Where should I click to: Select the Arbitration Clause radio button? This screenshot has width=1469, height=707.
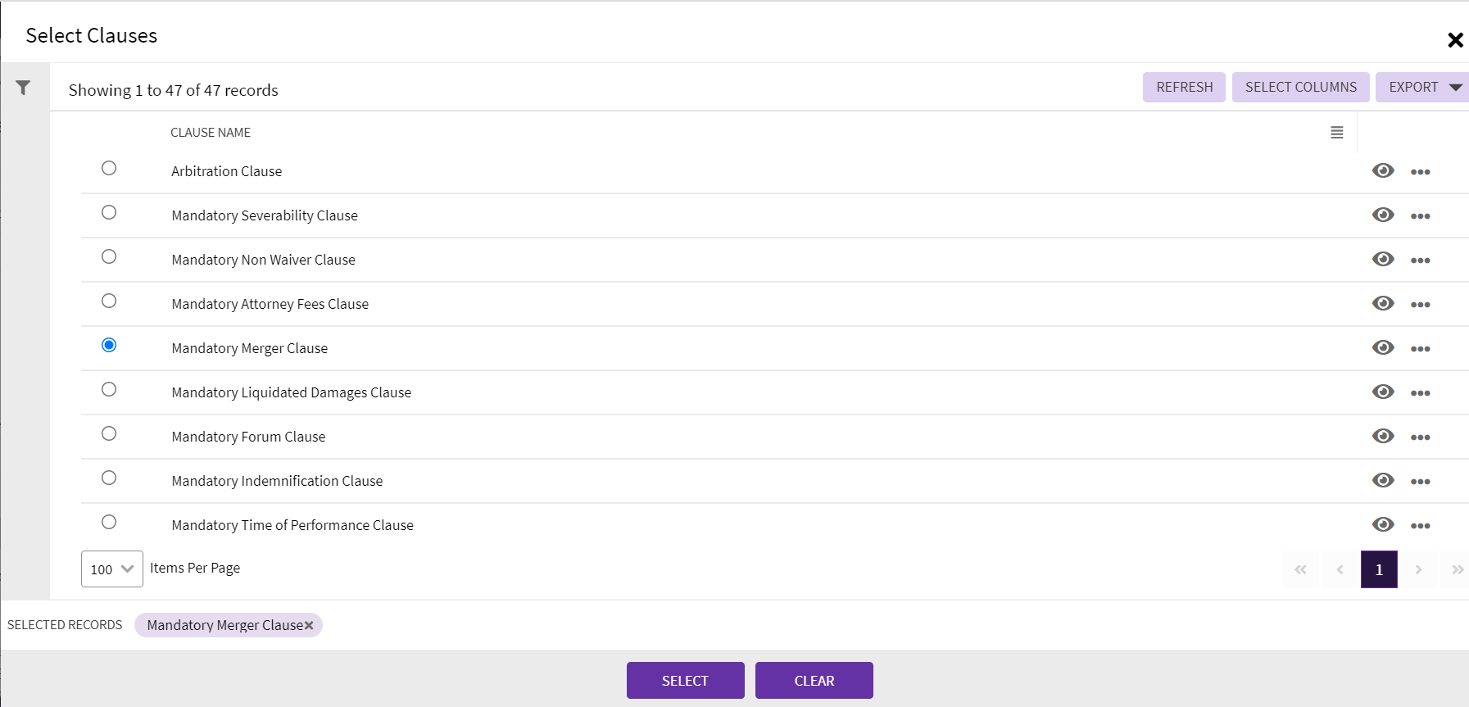click(x=109, y=168)
